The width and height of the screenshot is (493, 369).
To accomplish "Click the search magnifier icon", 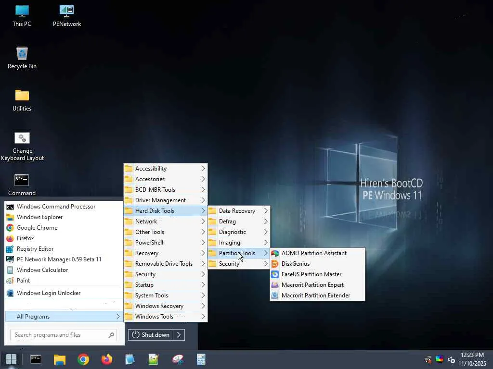I will 111,335.
